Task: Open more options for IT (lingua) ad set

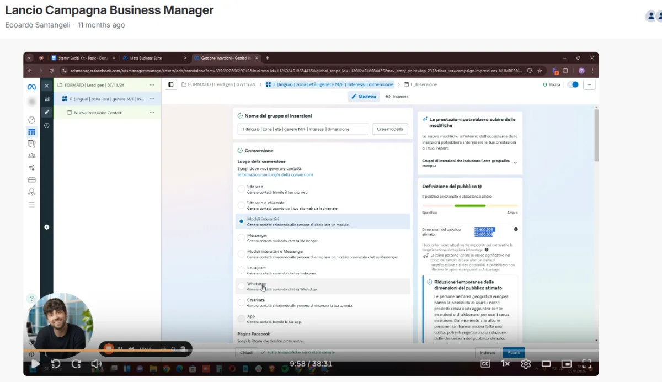Action: tap(152, 99)
